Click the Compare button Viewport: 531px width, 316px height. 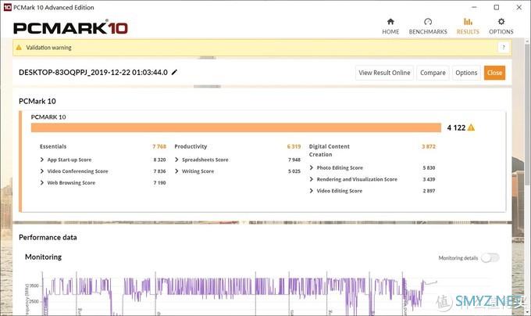(x=433, y=73)
